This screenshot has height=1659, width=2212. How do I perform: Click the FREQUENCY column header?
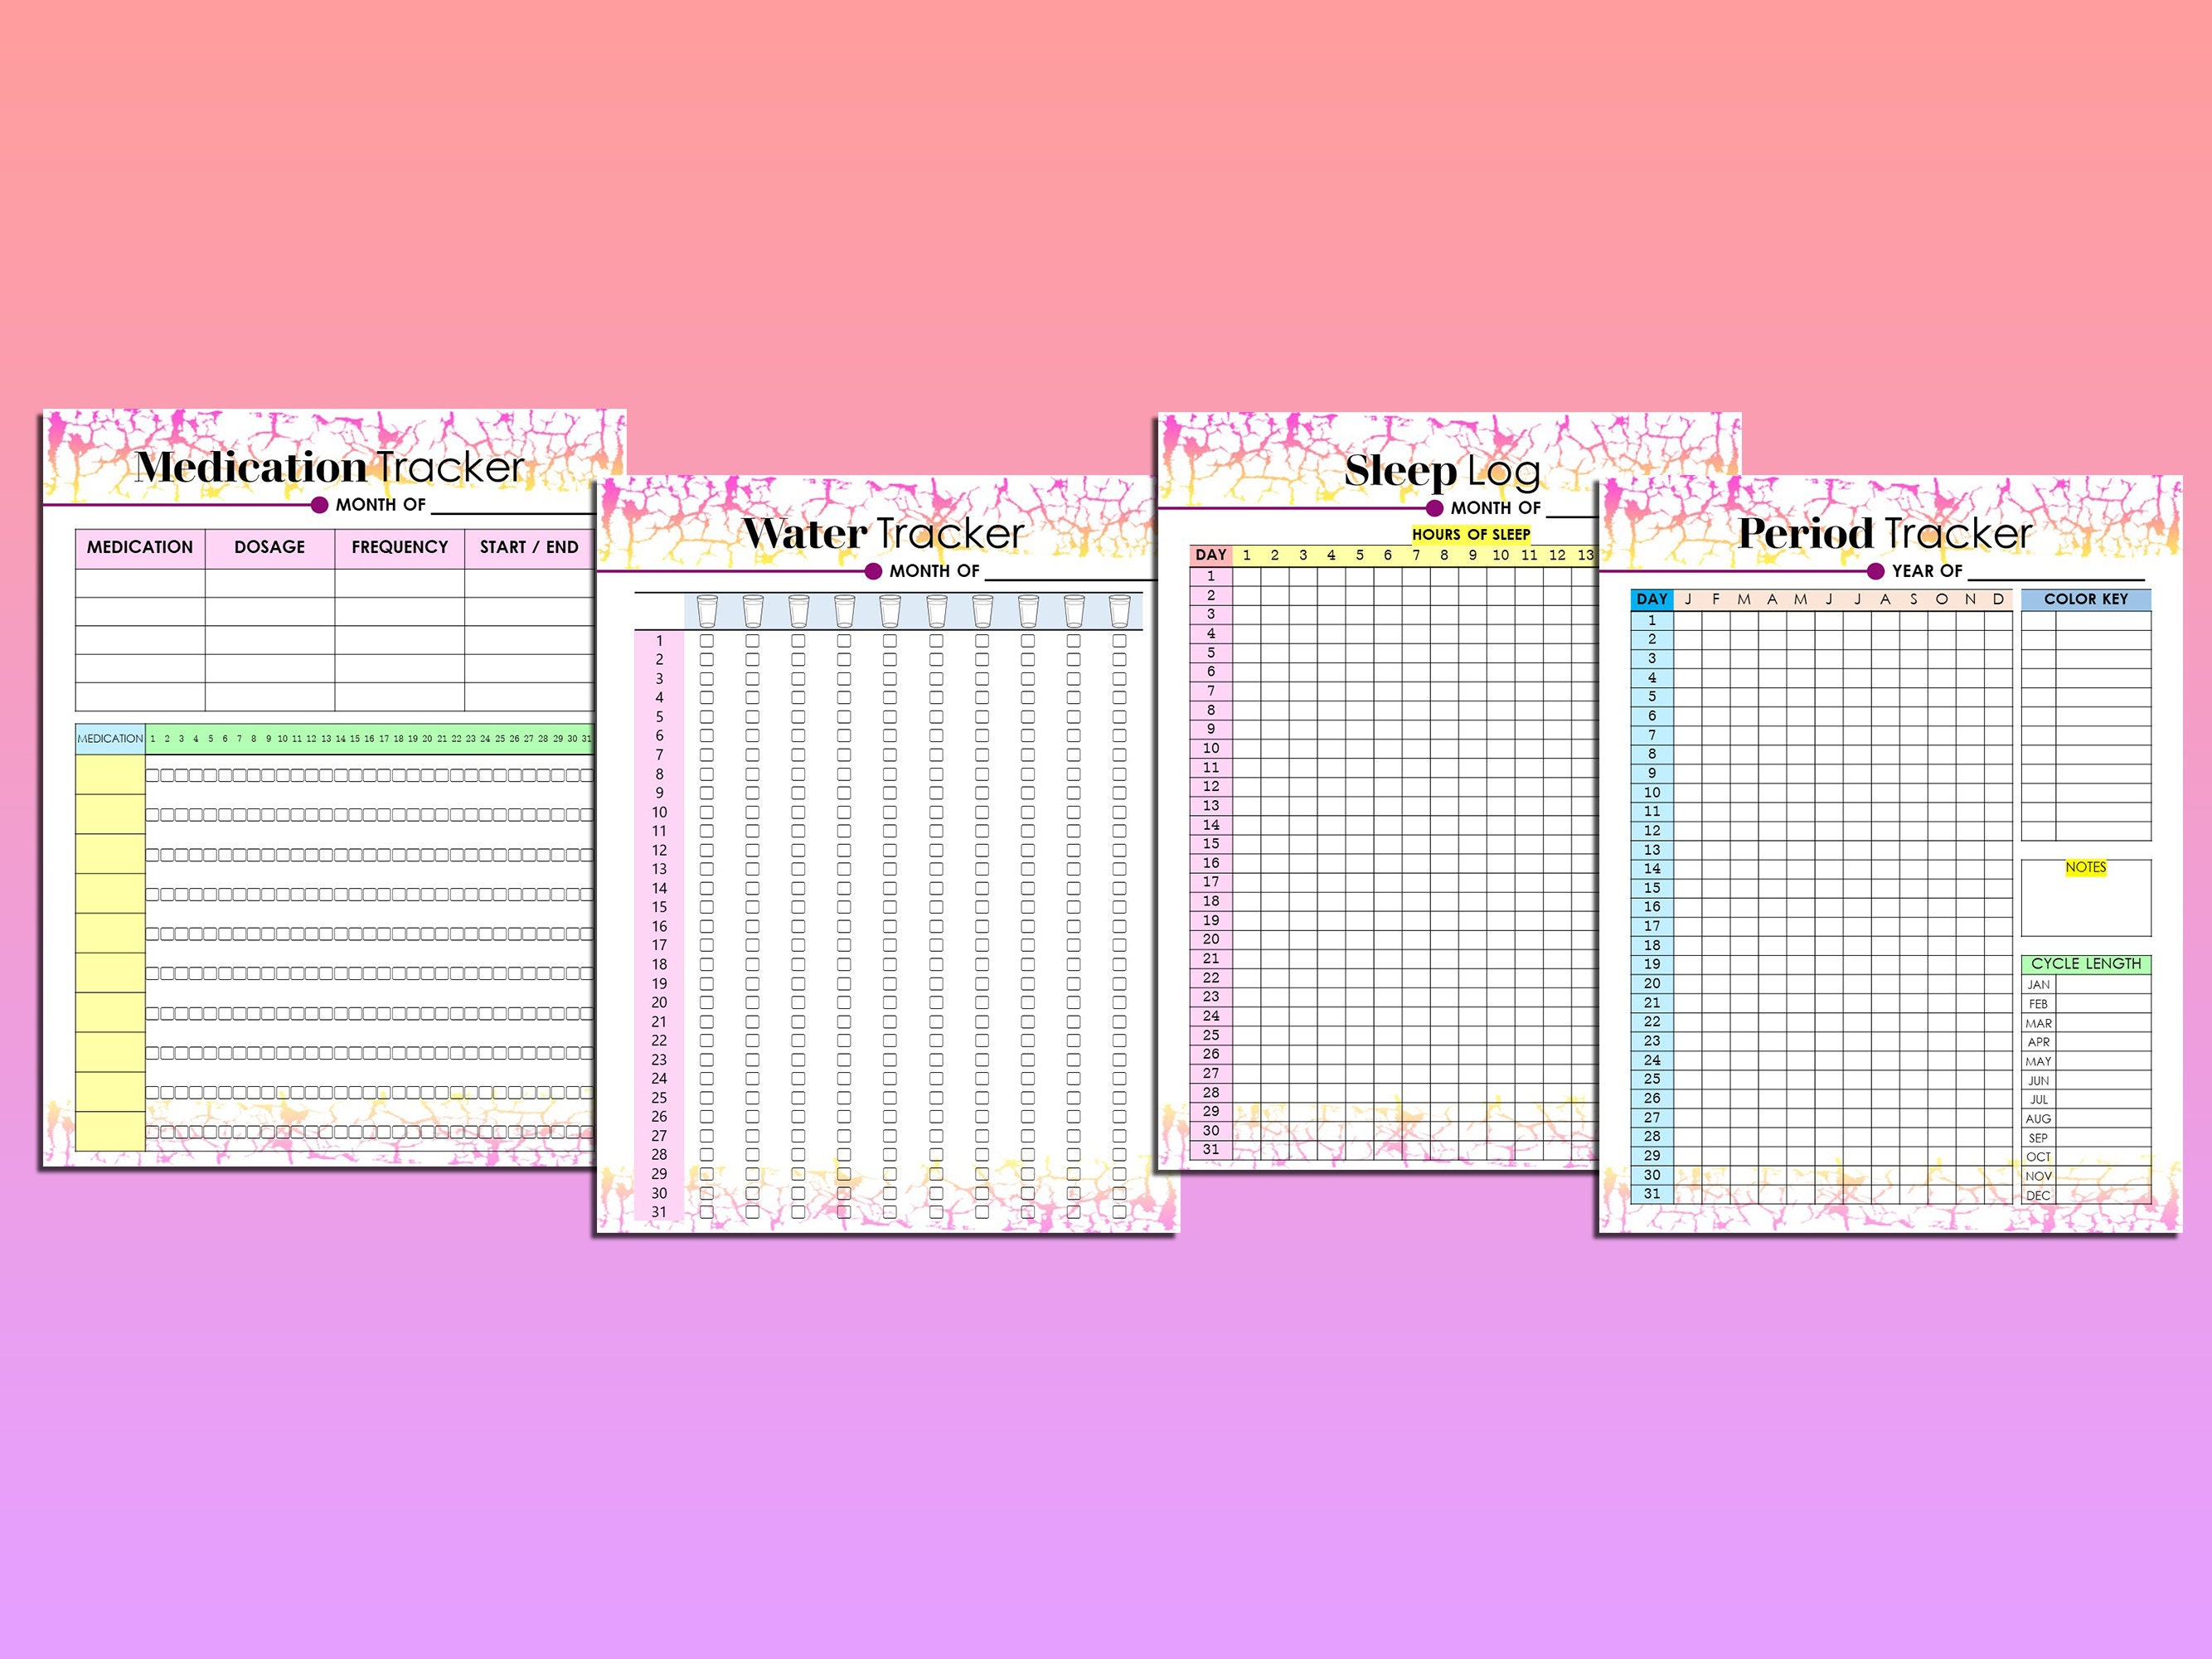pos(400,548)
